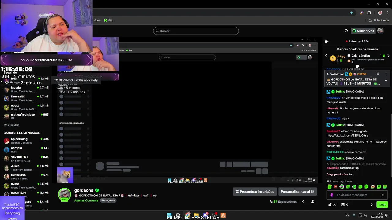Show previous top donor with left arrow

pos(326,56)
